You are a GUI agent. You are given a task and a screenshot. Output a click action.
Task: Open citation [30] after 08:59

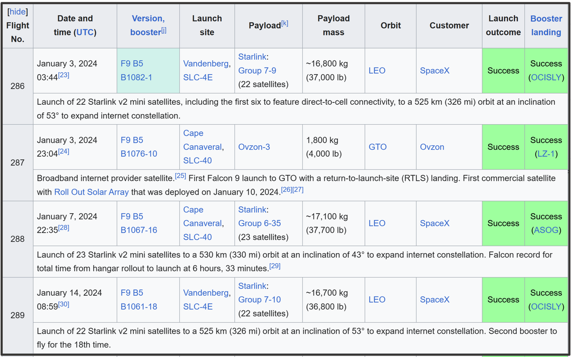(64, 304)
